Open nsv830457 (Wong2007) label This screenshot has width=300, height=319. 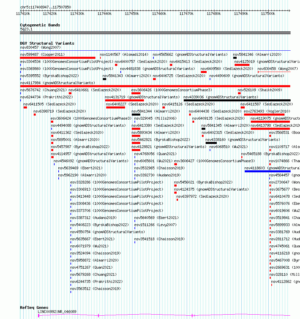coord(40,47)
